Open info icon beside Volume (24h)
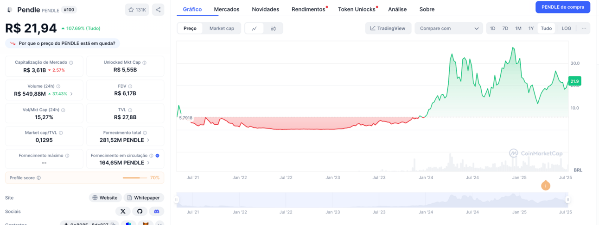This screenshot has height=225, width=599. point(58,86)
